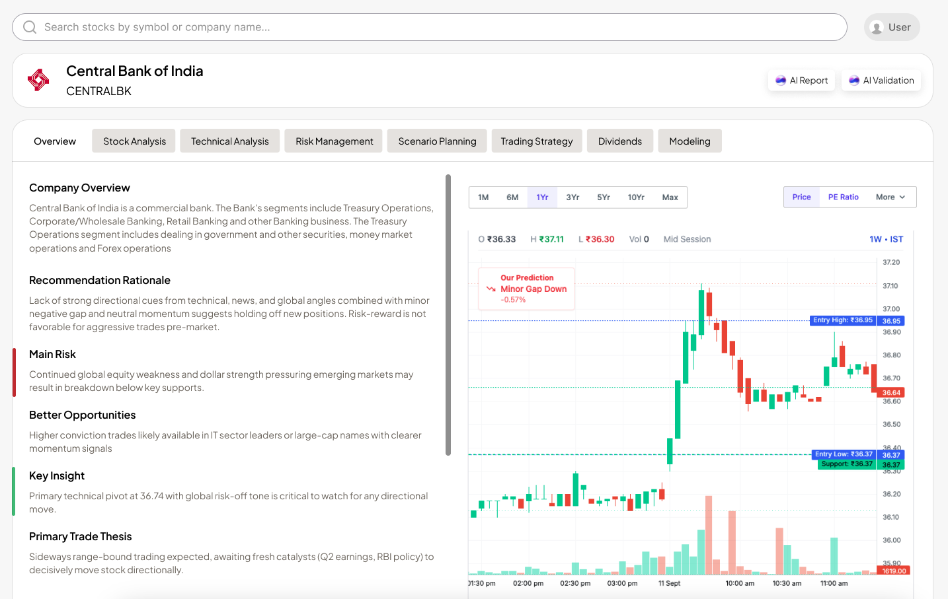Click the overview panel vertical scrollbar
Viewport: 948px width, 599px height.
click(448, 315)
